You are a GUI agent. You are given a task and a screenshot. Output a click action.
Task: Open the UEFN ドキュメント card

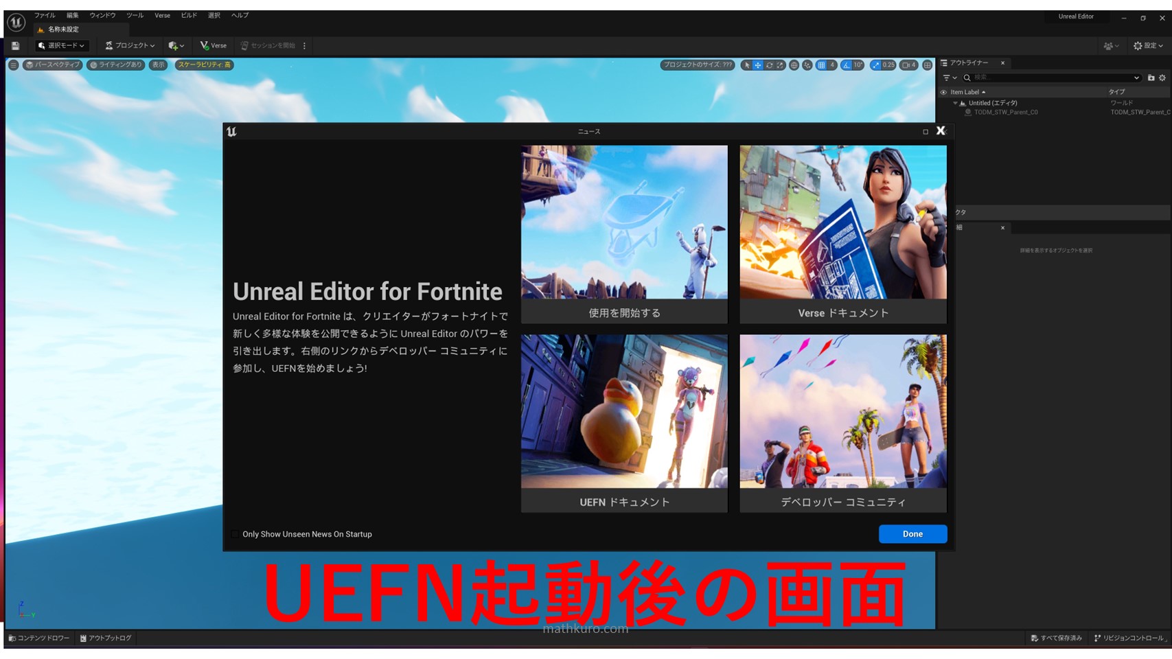[x=624, y=424]
